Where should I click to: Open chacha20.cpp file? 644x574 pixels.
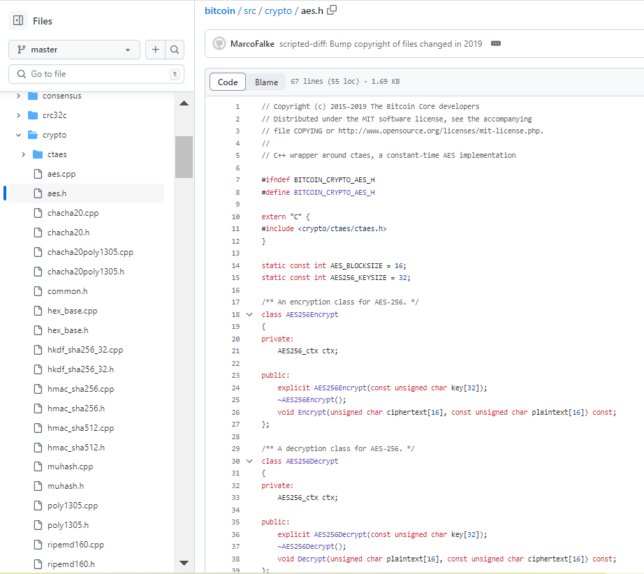click(x=73, y=213)
